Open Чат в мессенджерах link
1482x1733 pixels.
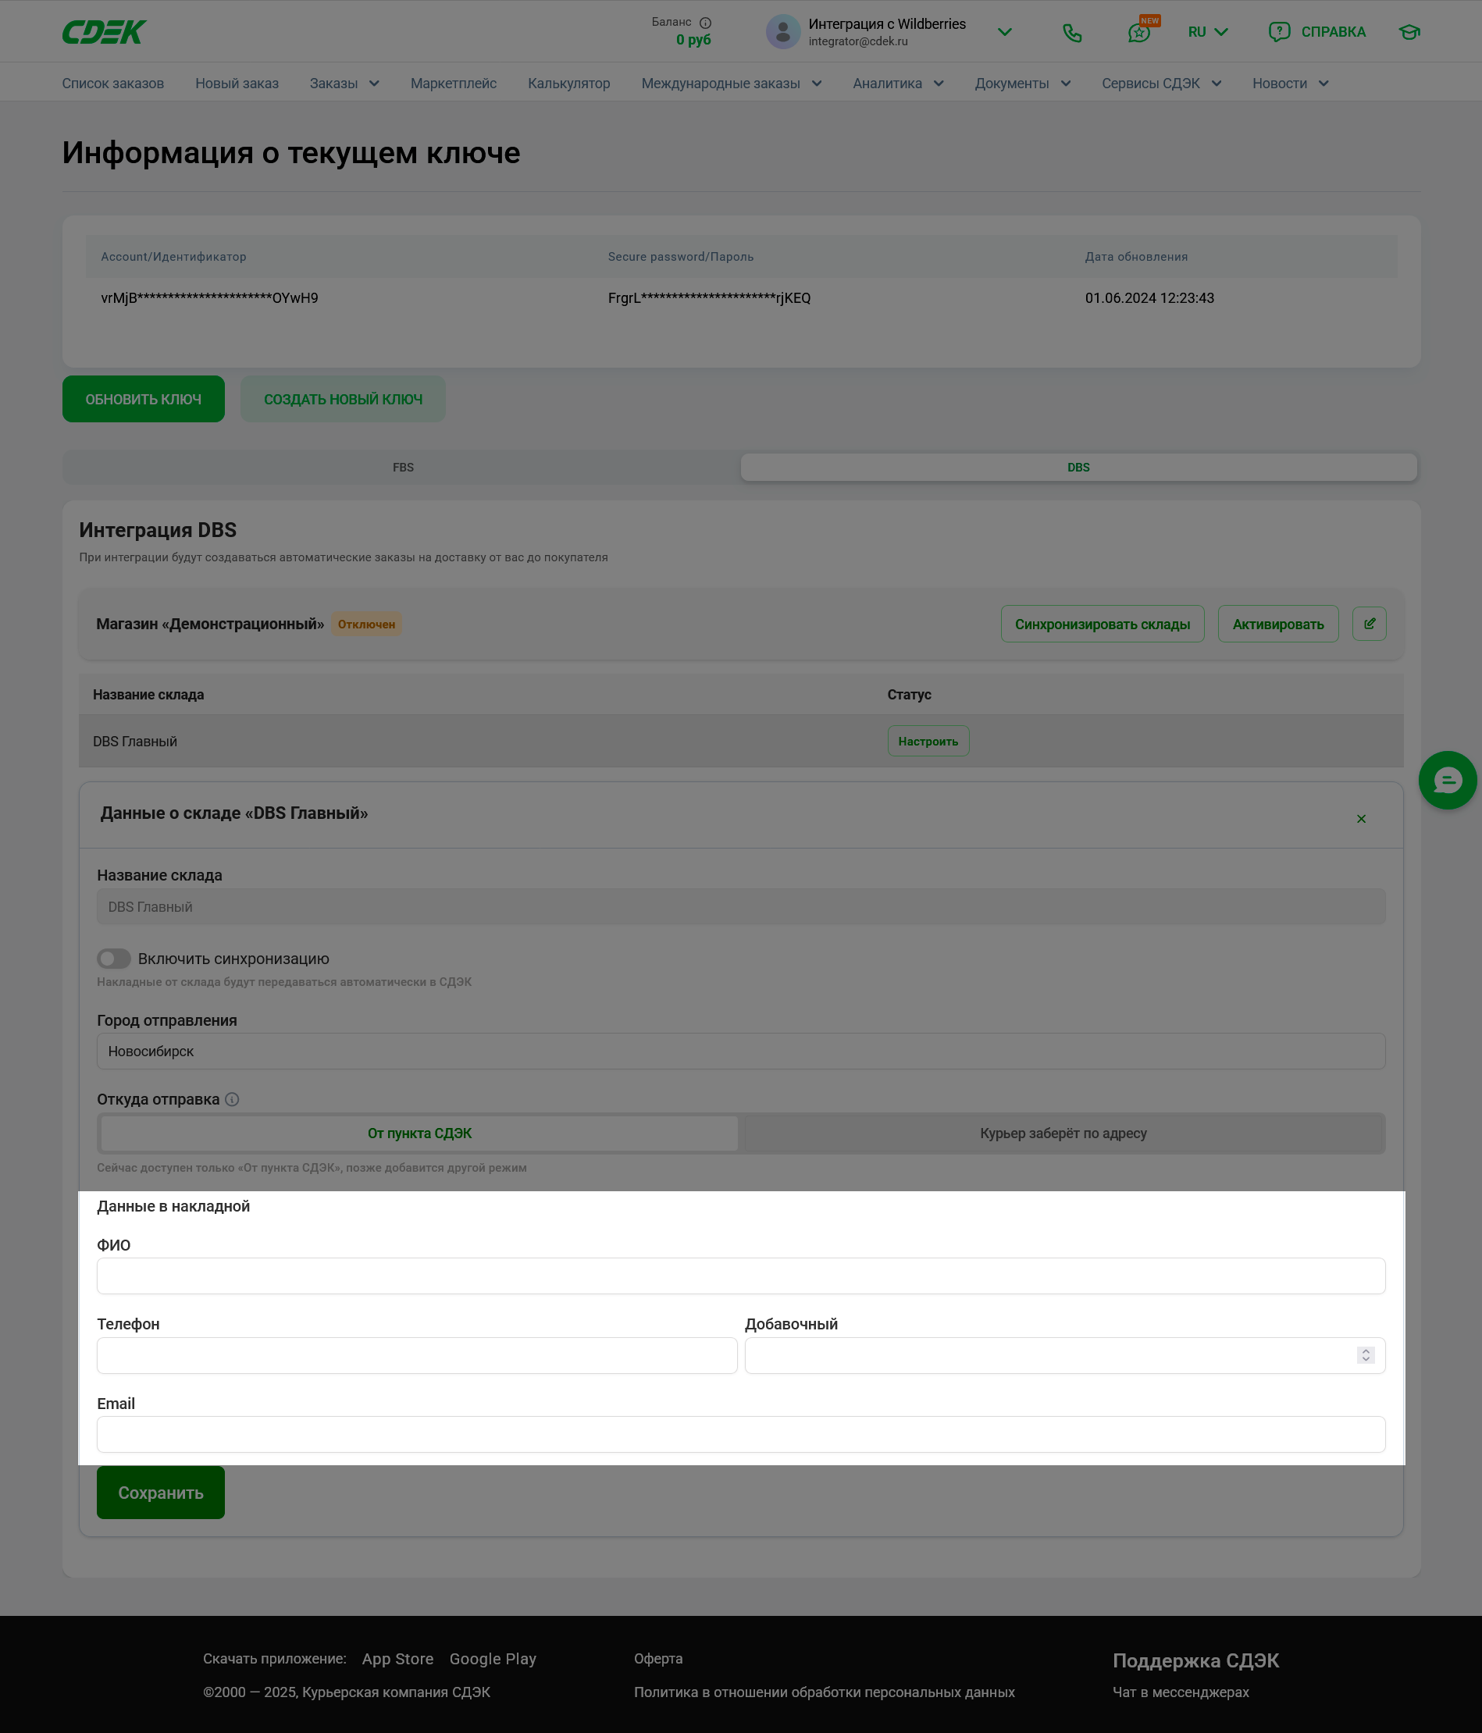(x=1180, y=1692)
